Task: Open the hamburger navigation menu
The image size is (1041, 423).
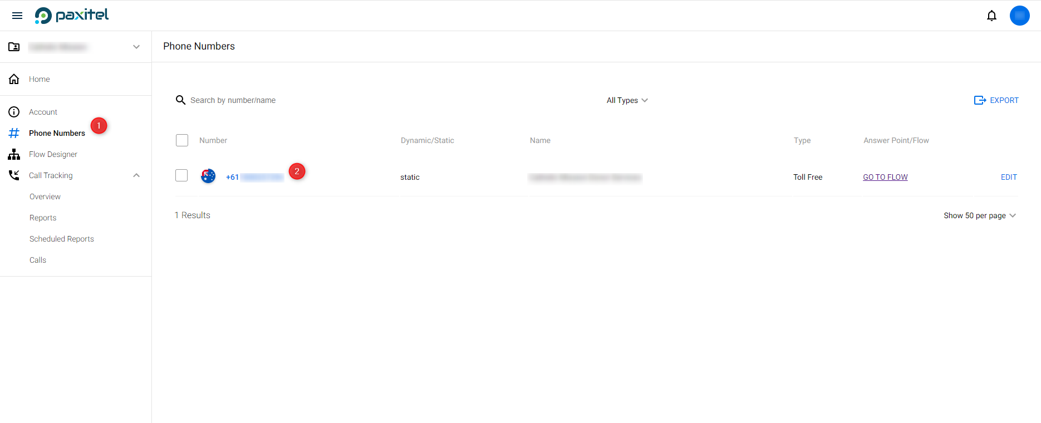Action: point(17,16)
